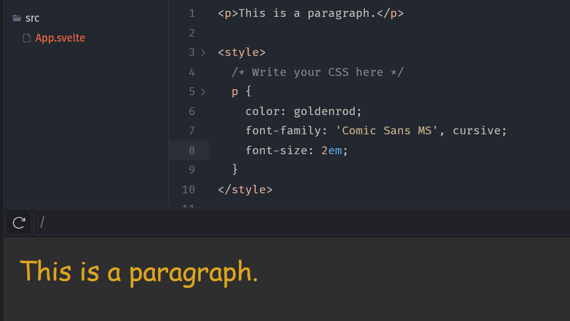Reload the preview pane
The image size is (570, 321).
click(x=19, y=223)
